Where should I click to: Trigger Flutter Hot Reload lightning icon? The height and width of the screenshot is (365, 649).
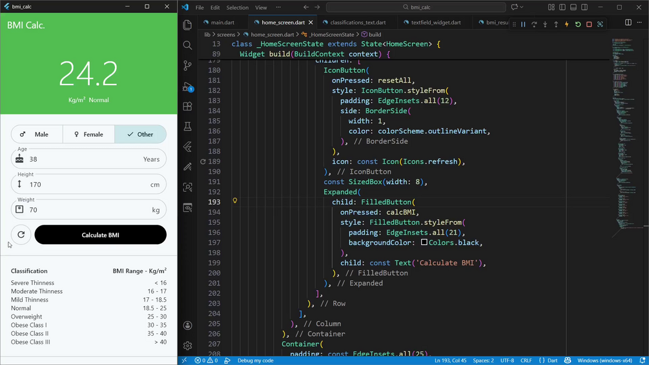(567, 25)
